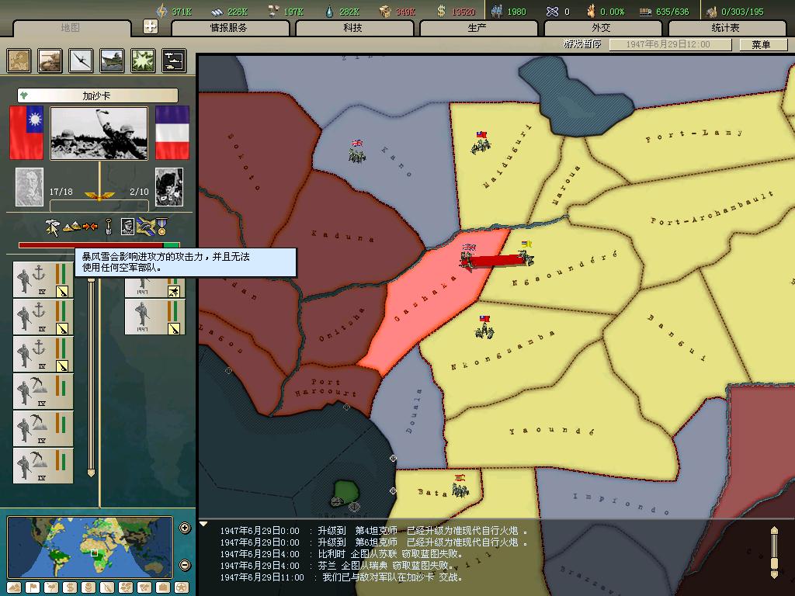The height and width of the screenshot is (596, 795).
Task: Switch to star victory points map mode
Action: click(182, 587)
